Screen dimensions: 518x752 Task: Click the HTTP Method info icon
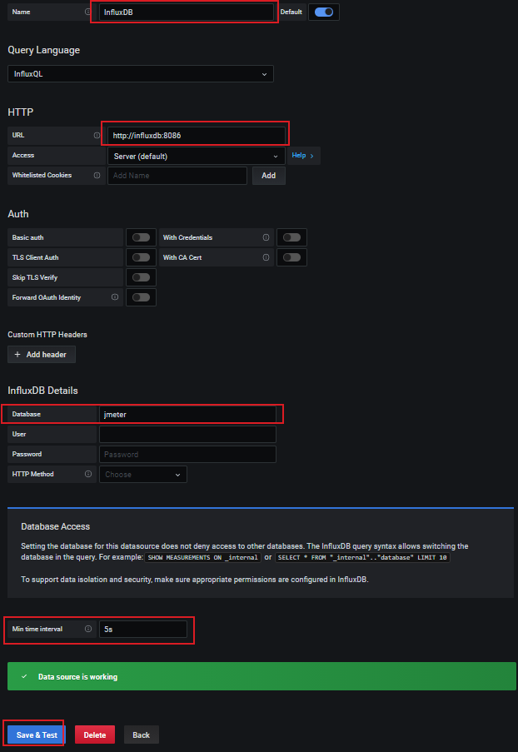point(88,474)
